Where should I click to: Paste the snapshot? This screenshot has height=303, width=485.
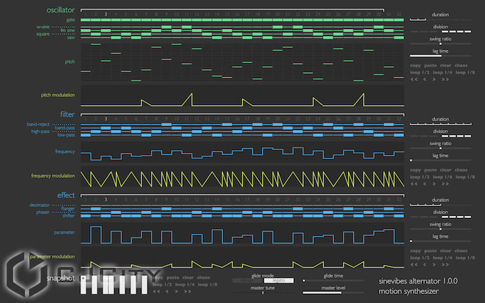[x=173, y=277]
